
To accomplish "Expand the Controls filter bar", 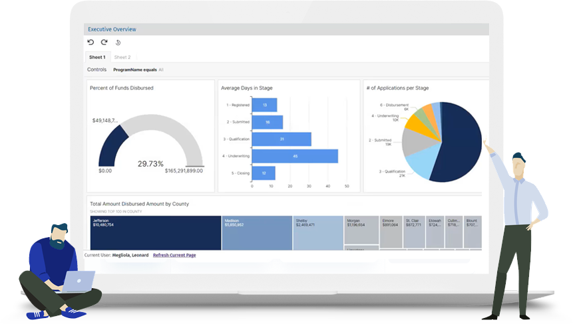I will point(96,70).
